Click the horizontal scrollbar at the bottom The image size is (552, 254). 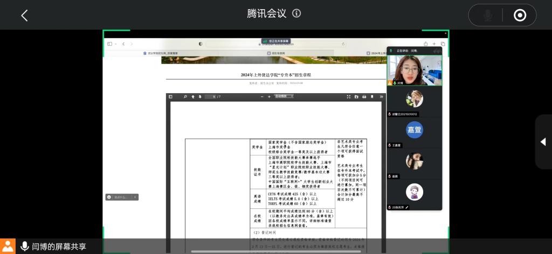tap(275, 251)
